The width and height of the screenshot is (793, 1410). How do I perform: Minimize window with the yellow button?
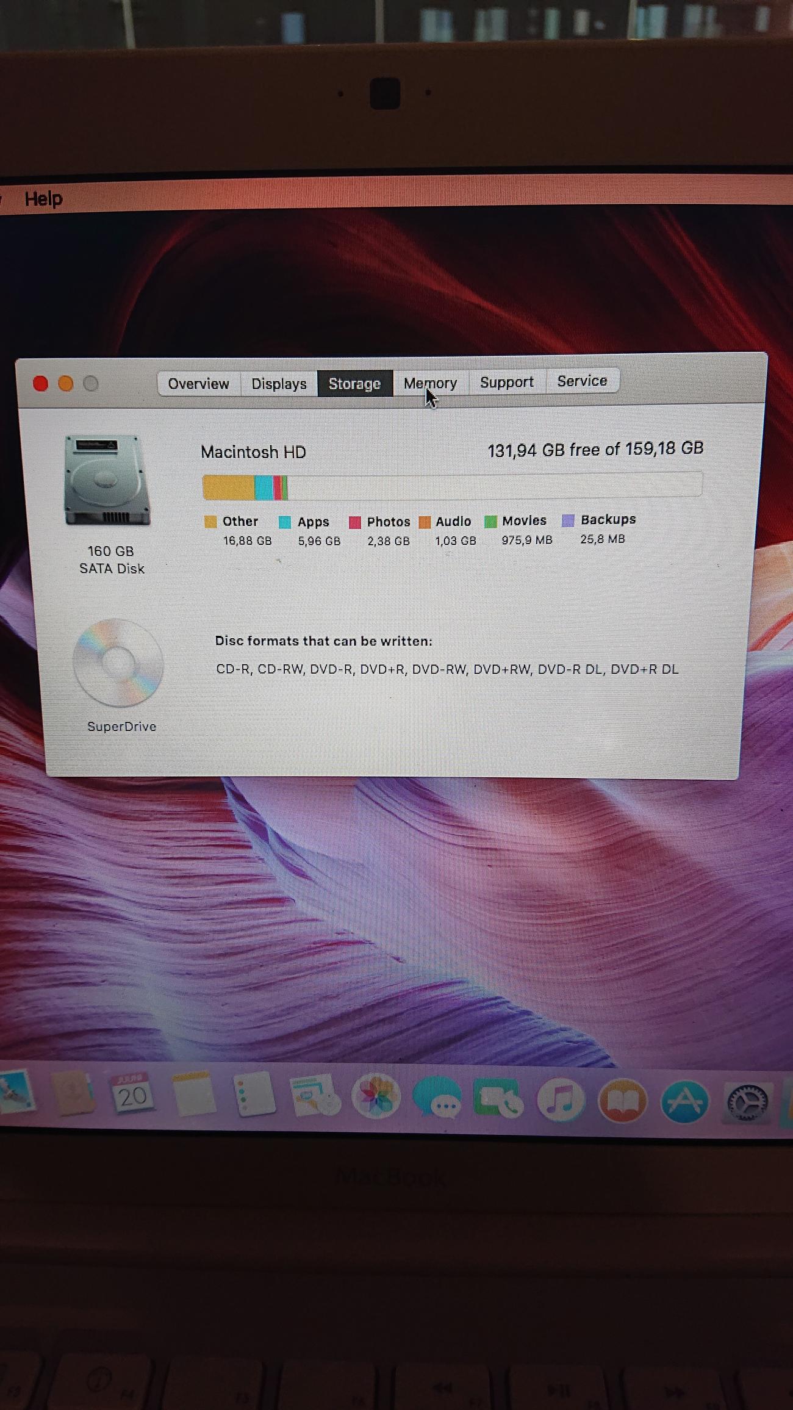66,384
